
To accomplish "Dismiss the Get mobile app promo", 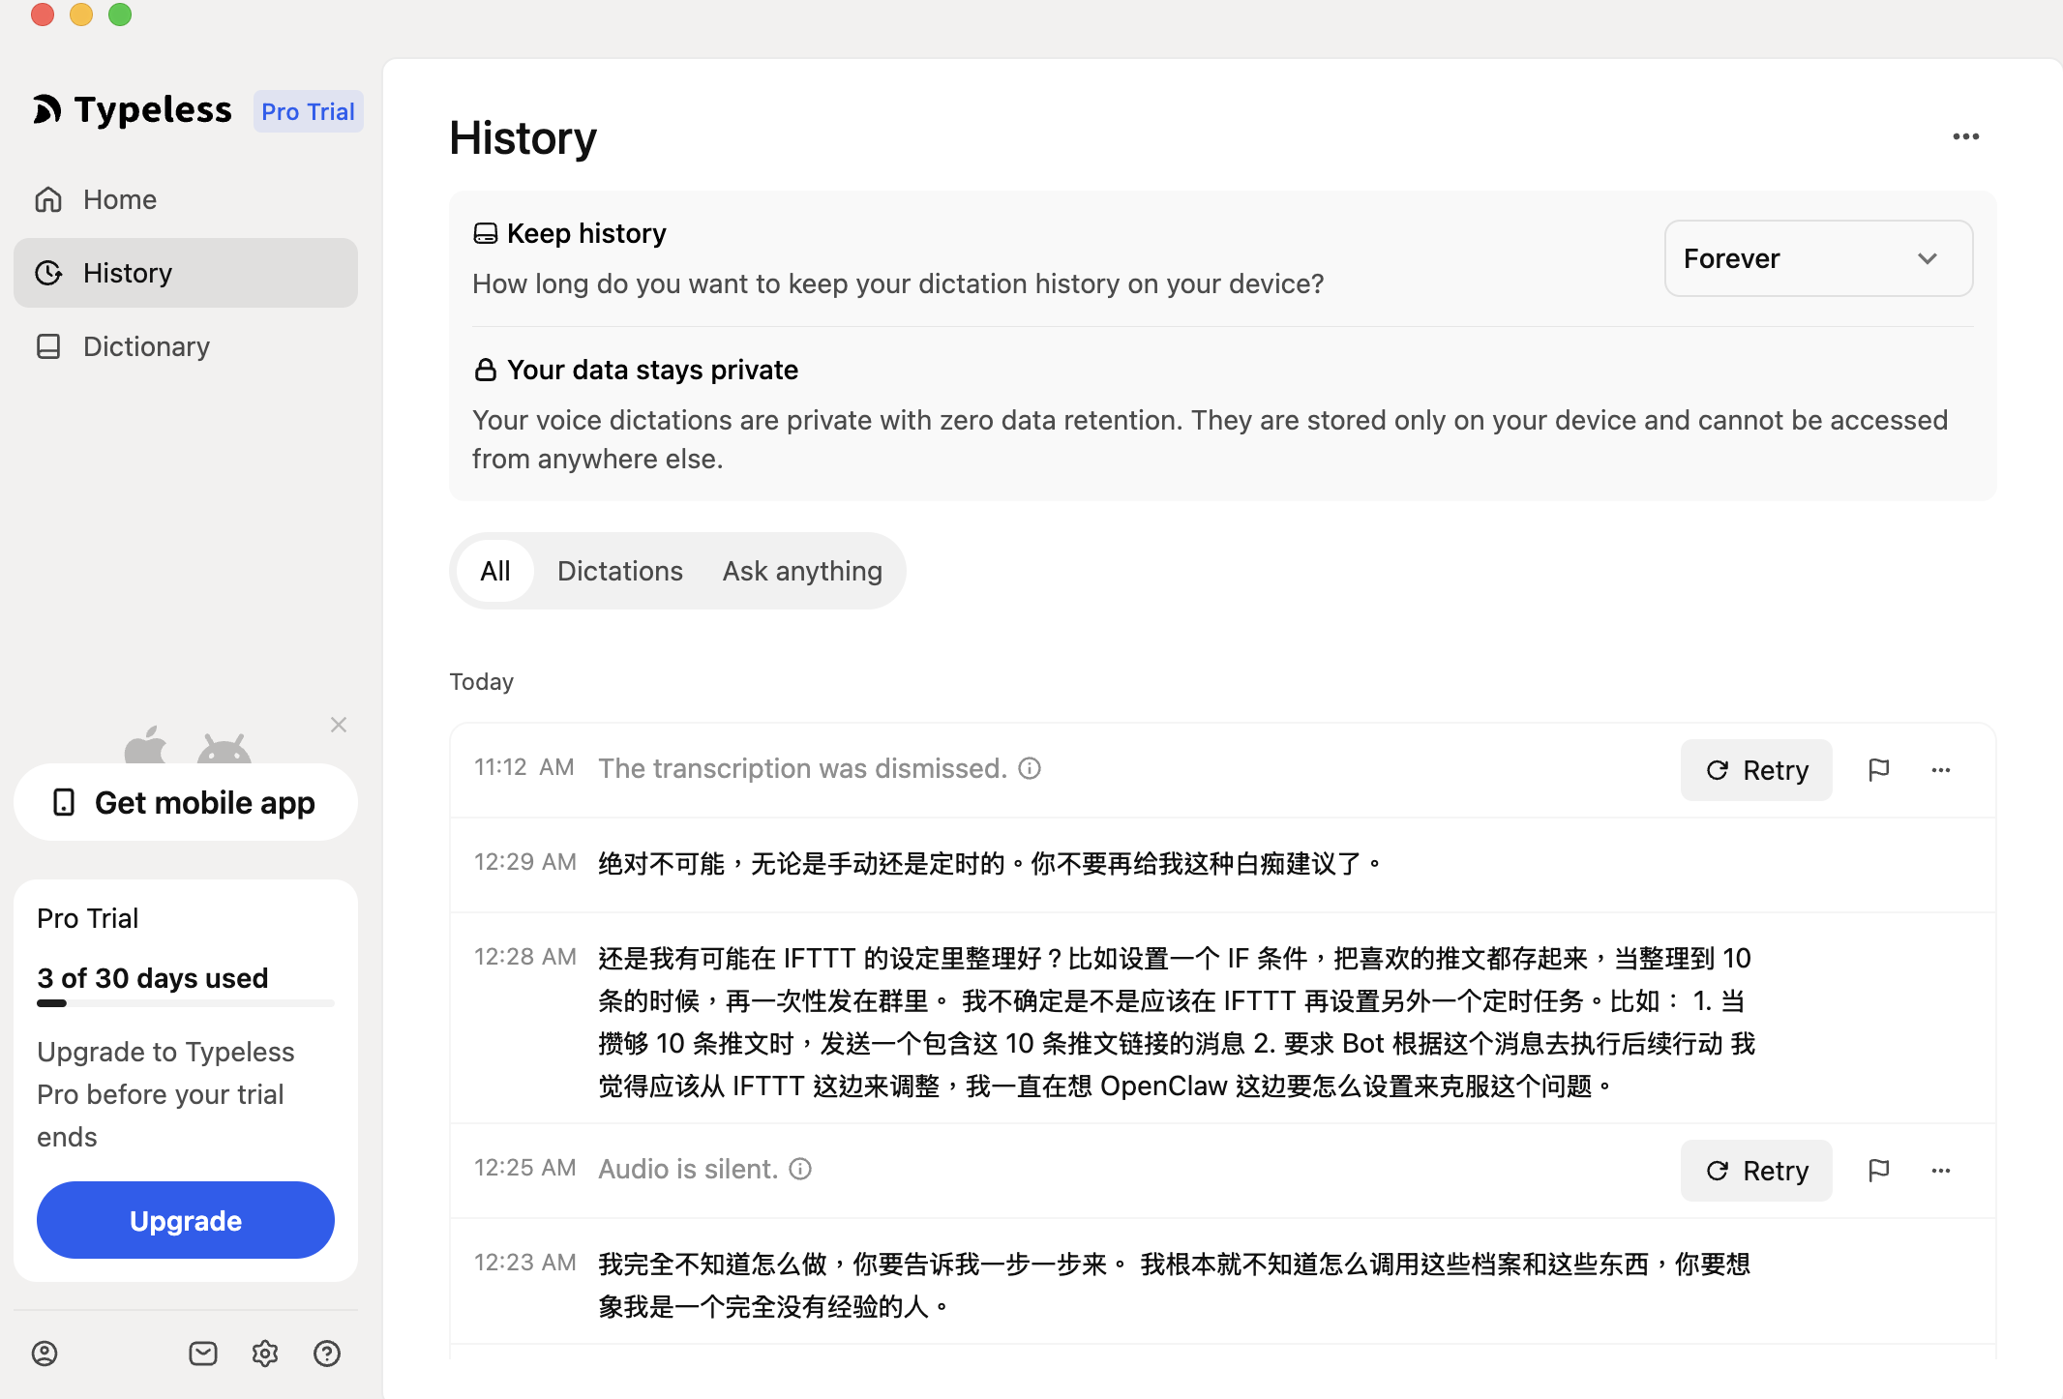I will click(x=338, y=725).
